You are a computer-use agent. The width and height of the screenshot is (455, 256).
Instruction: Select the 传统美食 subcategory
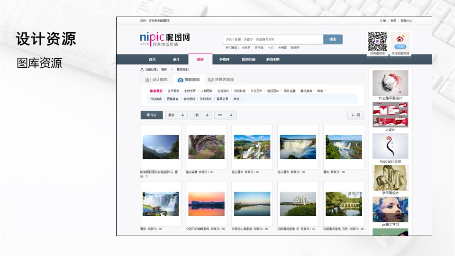point(156,99)
